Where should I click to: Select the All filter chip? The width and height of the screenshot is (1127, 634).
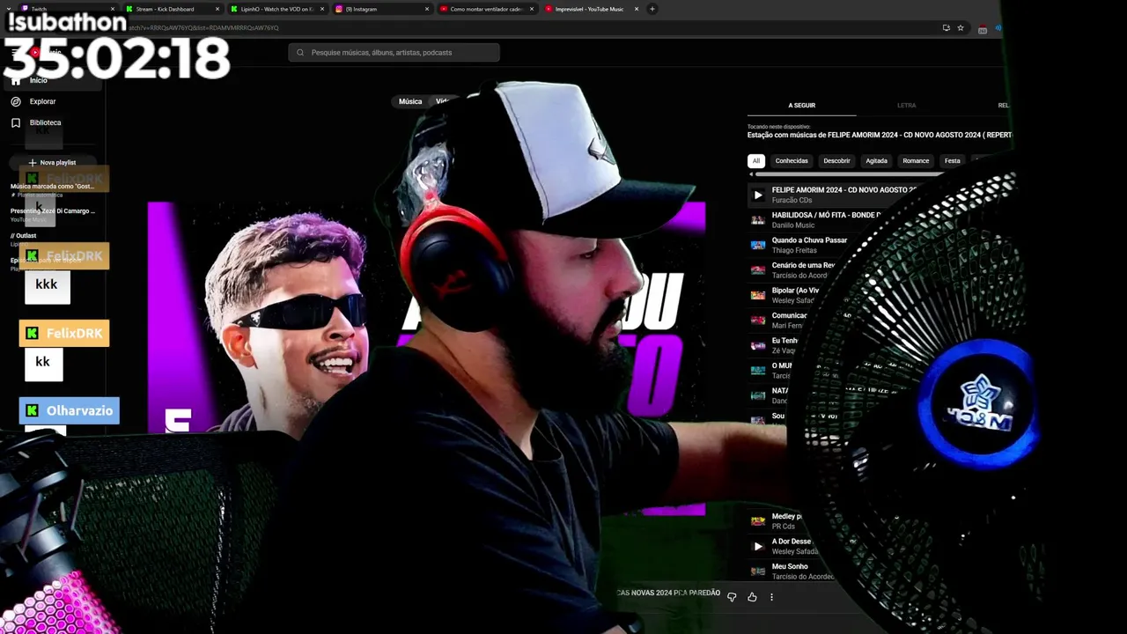(756, 161)
